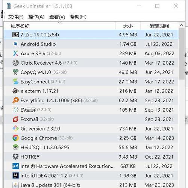Click the Everything magnifier icon
The image size is (188, 188).
pos(15,100)
